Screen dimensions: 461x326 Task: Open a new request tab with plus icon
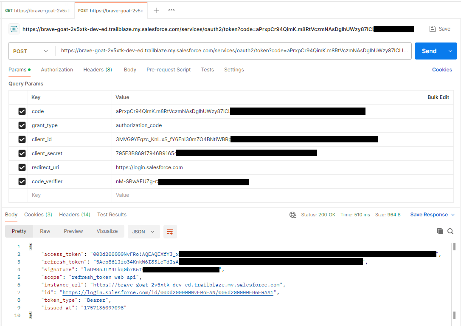[x=156, y=10]
